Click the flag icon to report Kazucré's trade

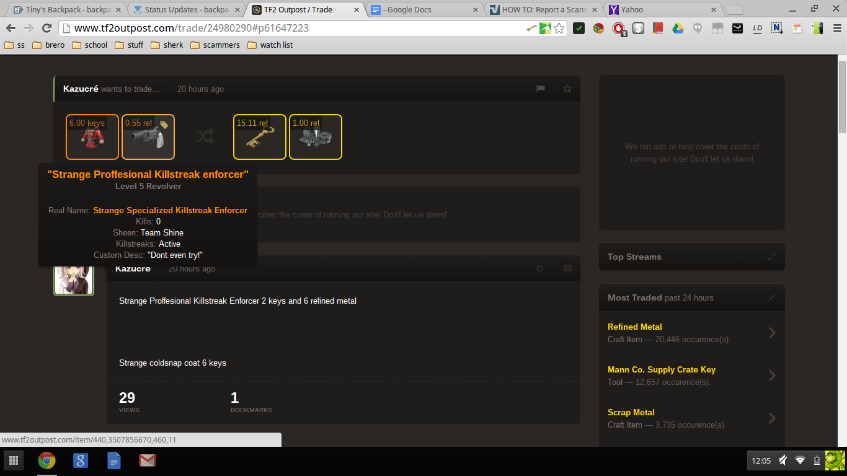pyautogui.click(x=541, y=89)
